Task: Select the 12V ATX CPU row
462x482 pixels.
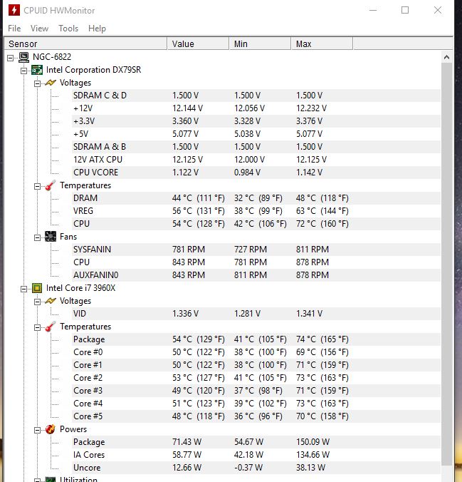Action: coord(256,160)
